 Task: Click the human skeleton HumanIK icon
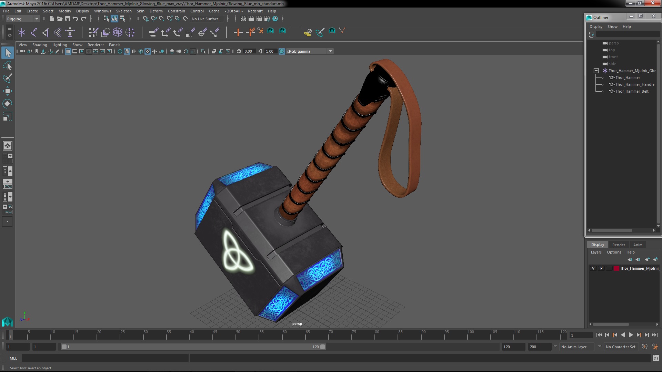[70, 32]
